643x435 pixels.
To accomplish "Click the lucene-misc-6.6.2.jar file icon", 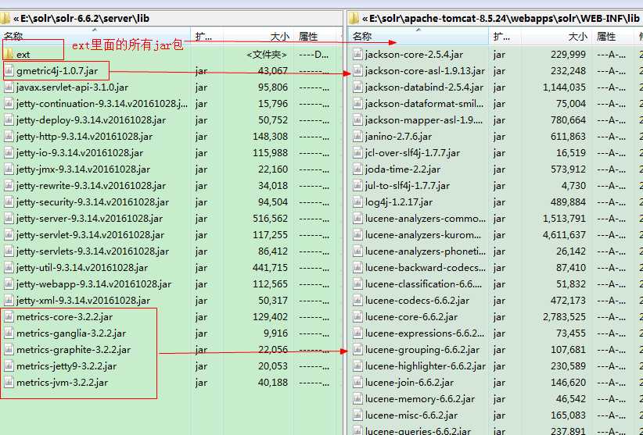I will (357, 415).
